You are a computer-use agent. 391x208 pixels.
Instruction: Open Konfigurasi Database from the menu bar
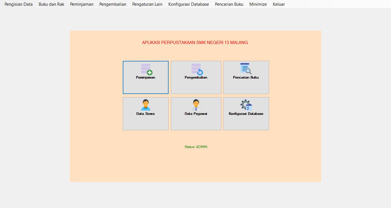(189, 4)
